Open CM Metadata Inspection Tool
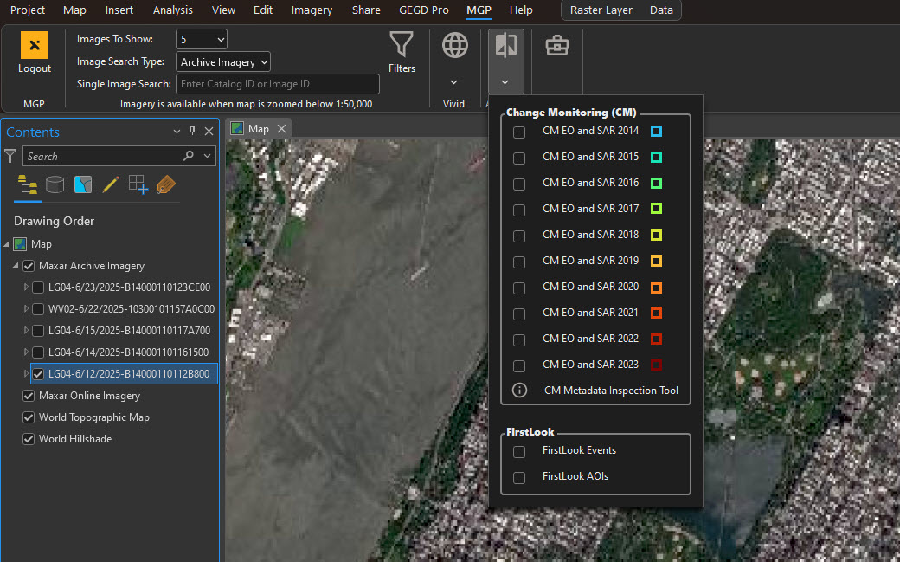 click(611, 391)
